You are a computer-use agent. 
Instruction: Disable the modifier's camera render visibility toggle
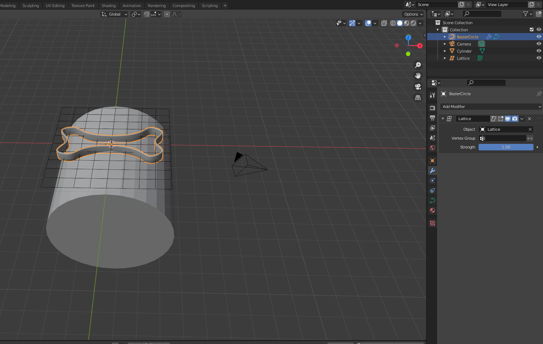(515, 118)
